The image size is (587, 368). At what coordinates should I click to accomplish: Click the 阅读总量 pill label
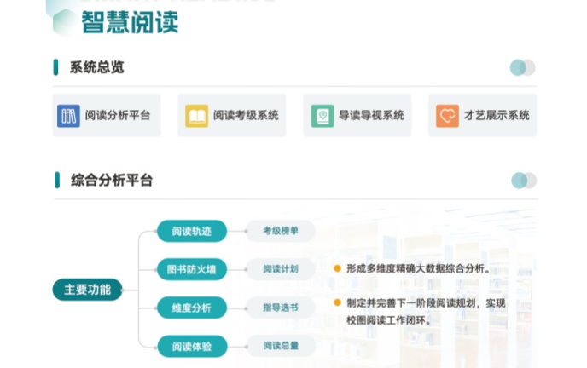pyautogui.click(x=281, y=346)
